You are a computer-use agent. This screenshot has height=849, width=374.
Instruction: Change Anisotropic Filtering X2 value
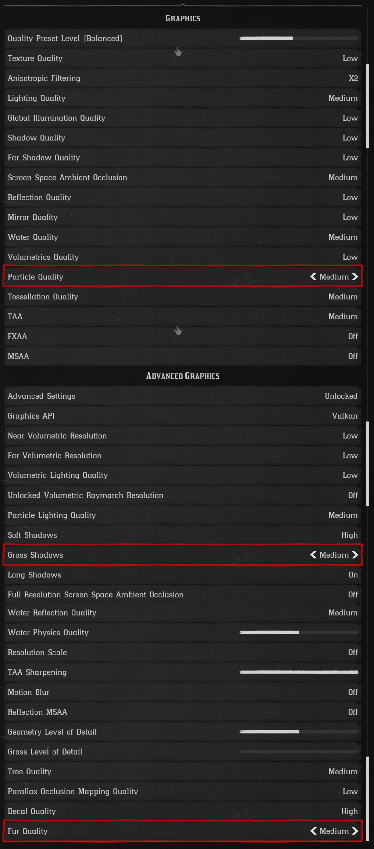pyautogui.click(x=353, y=78)
